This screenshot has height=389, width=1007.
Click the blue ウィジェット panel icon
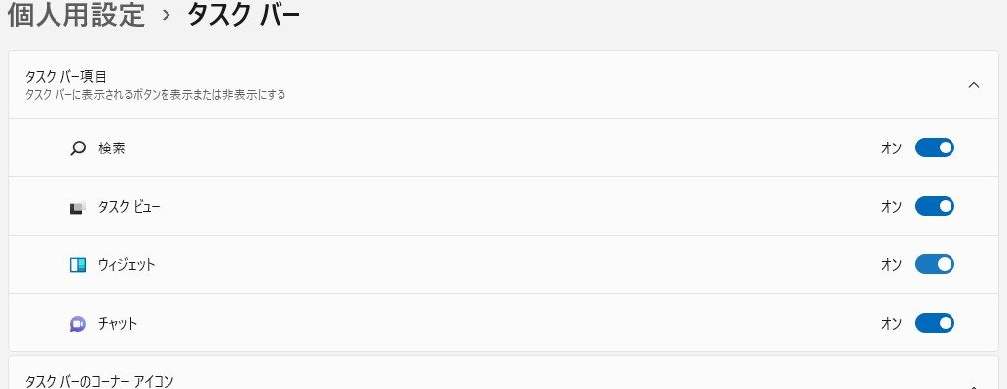77,265
